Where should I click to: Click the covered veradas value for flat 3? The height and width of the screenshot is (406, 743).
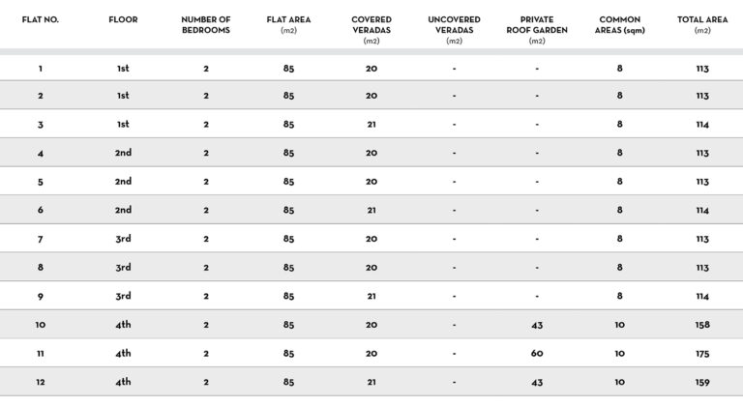click(x=371, y=124)
